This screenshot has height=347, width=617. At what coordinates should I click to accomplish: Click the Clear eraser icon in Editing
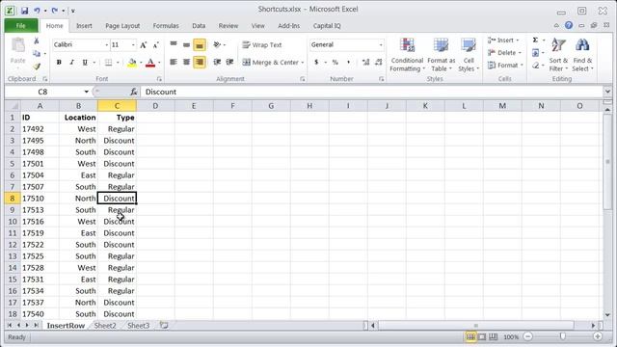(535, 66)
